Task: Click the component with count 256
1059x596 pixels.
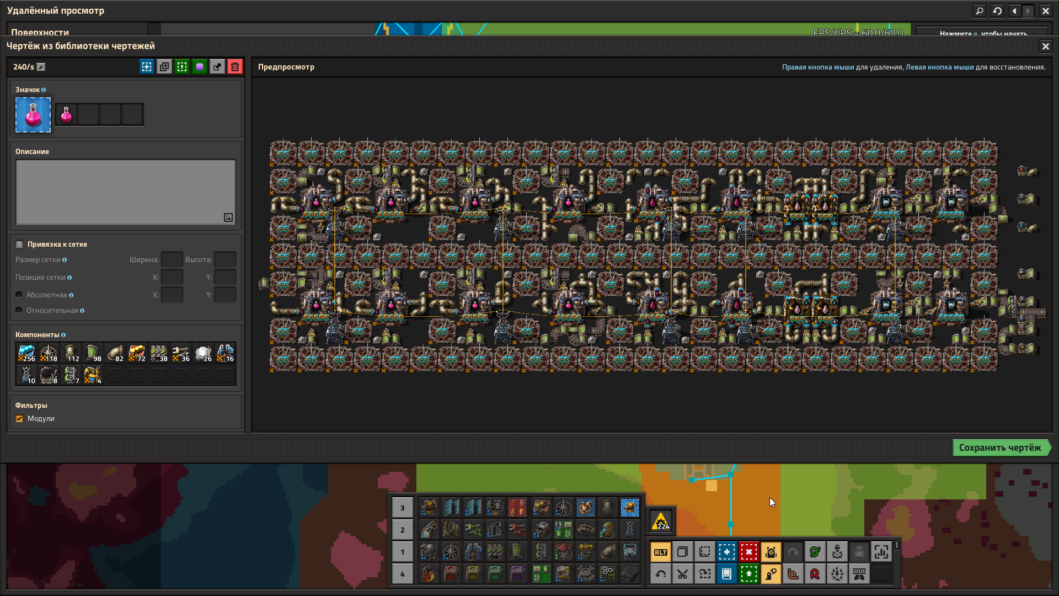Action: click(x=26, y=353)
